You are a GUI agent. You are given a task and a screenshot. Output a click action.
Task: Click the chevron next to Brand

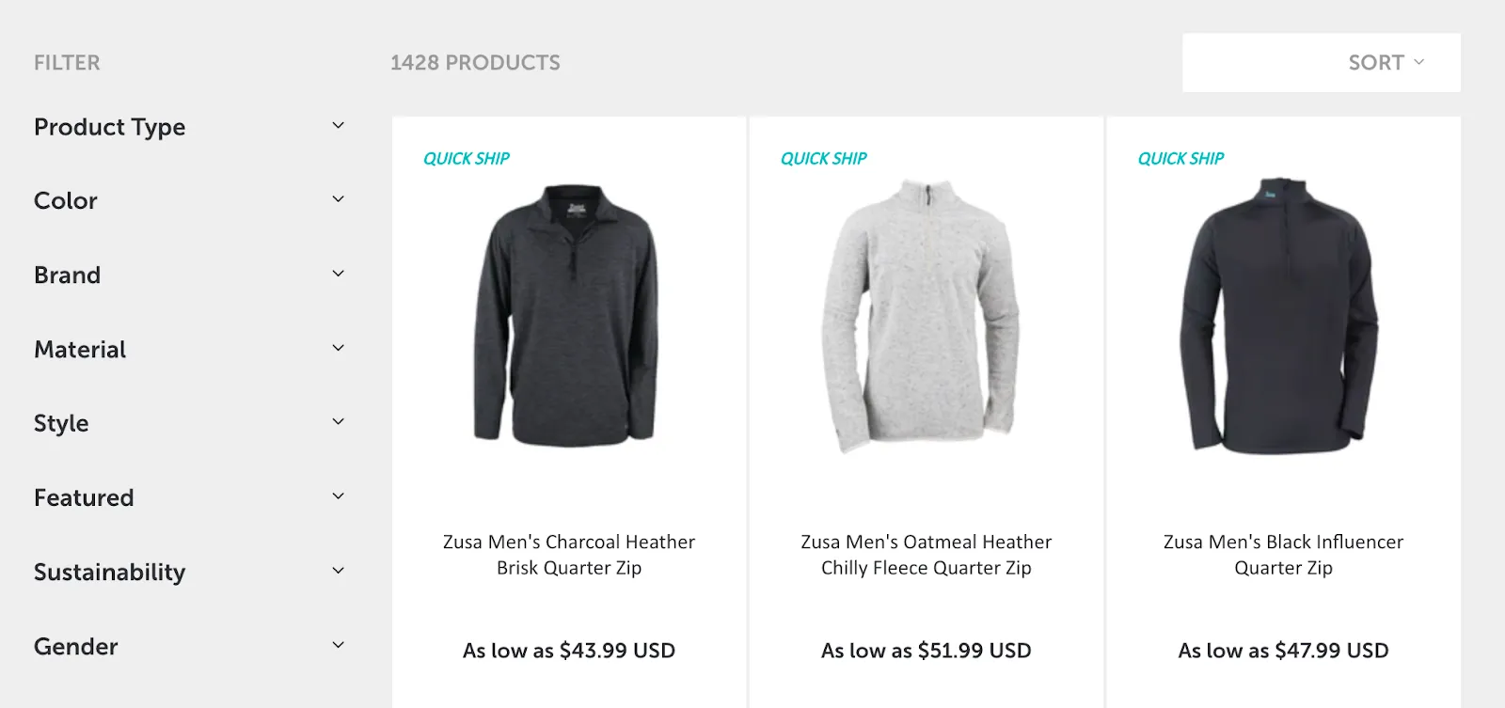coord(338,275)
